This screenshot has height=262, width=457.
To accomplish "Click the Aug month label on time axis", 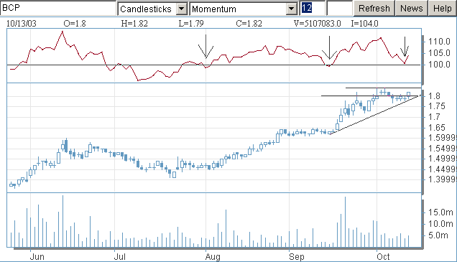I will pyautogui.click(x=213, y=257).
